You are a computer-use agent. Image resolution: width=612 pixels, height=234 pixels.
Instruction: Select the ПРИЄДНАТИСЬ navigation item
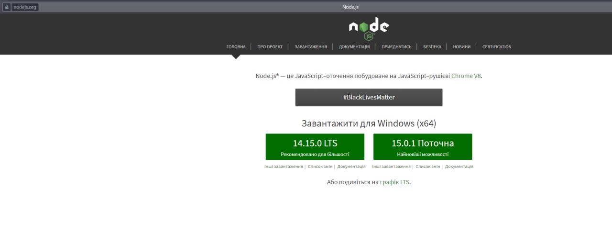tap(396, 47)
